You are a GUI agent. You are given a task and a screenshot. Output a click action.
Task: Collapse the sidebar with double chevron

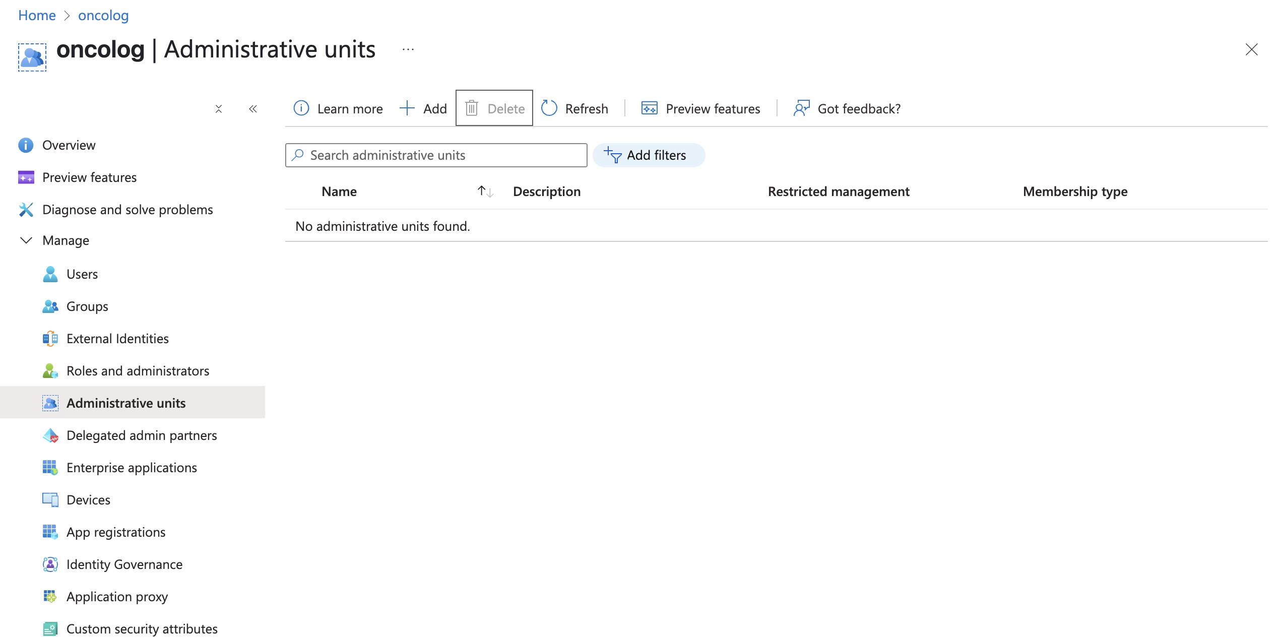253,109
